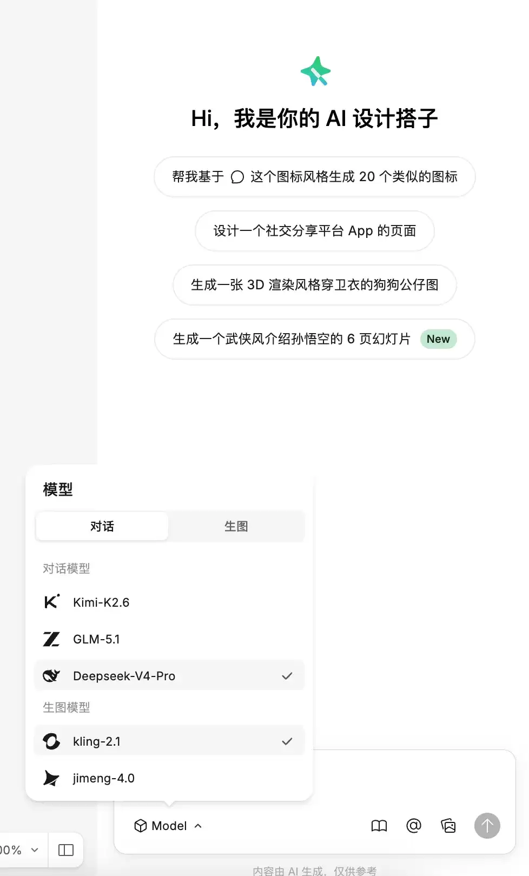
Task: Switch to the 对话 tab
Action: pos(102,526)
